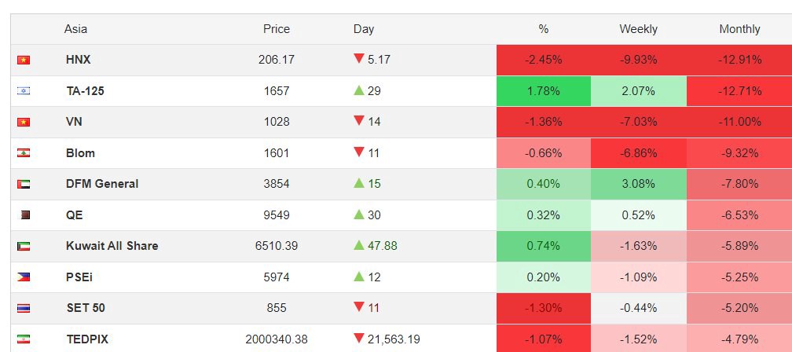Click the Iran flag beside TEDPIX
Image resolution: width=792 pixels, height=352 pixels.
click(x=24, y=339)
